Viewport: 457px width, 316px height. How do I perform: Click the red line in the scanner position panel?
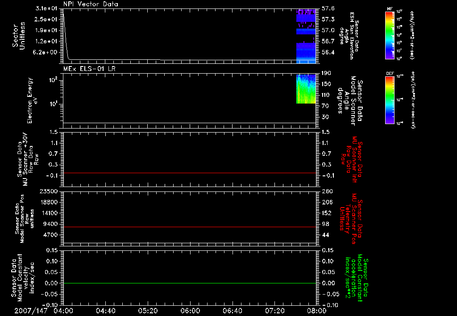pos(189,227)
